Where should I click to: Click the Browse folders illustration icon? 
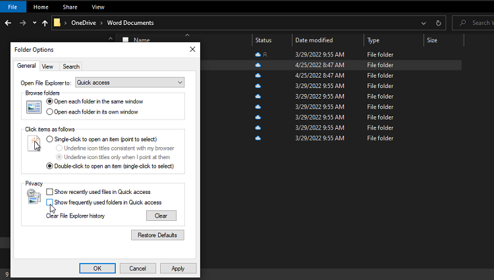pyautogui.click(x=34, y=107)
